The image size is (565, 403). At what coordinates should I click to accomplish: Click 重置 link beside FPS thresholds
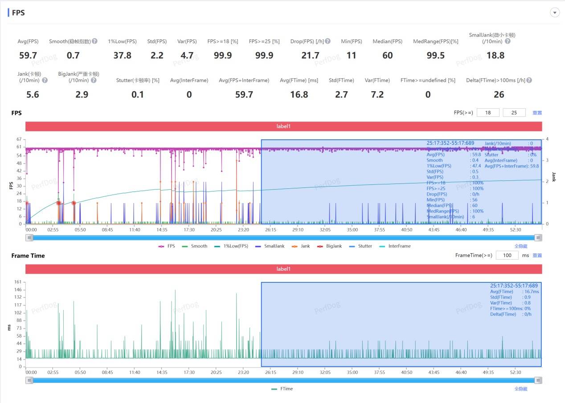tap(537, 113)
